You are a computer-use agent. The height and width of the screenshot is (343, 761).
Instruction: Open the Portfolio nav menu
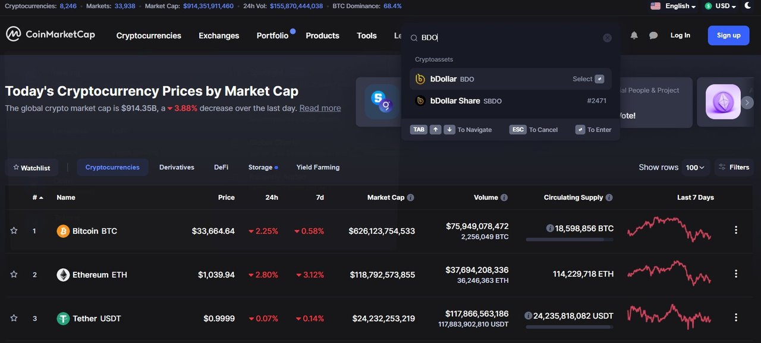(x=272, y=36)
